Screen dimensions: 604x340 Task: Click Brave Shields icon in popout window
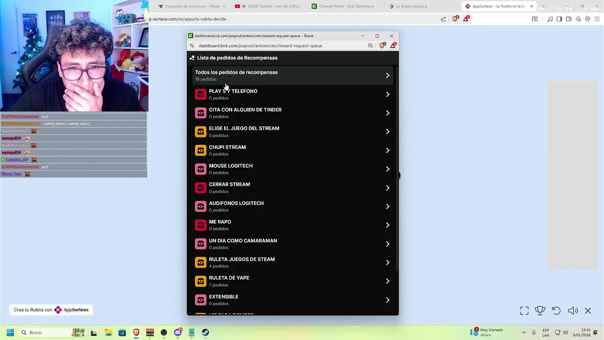point(382,45)
